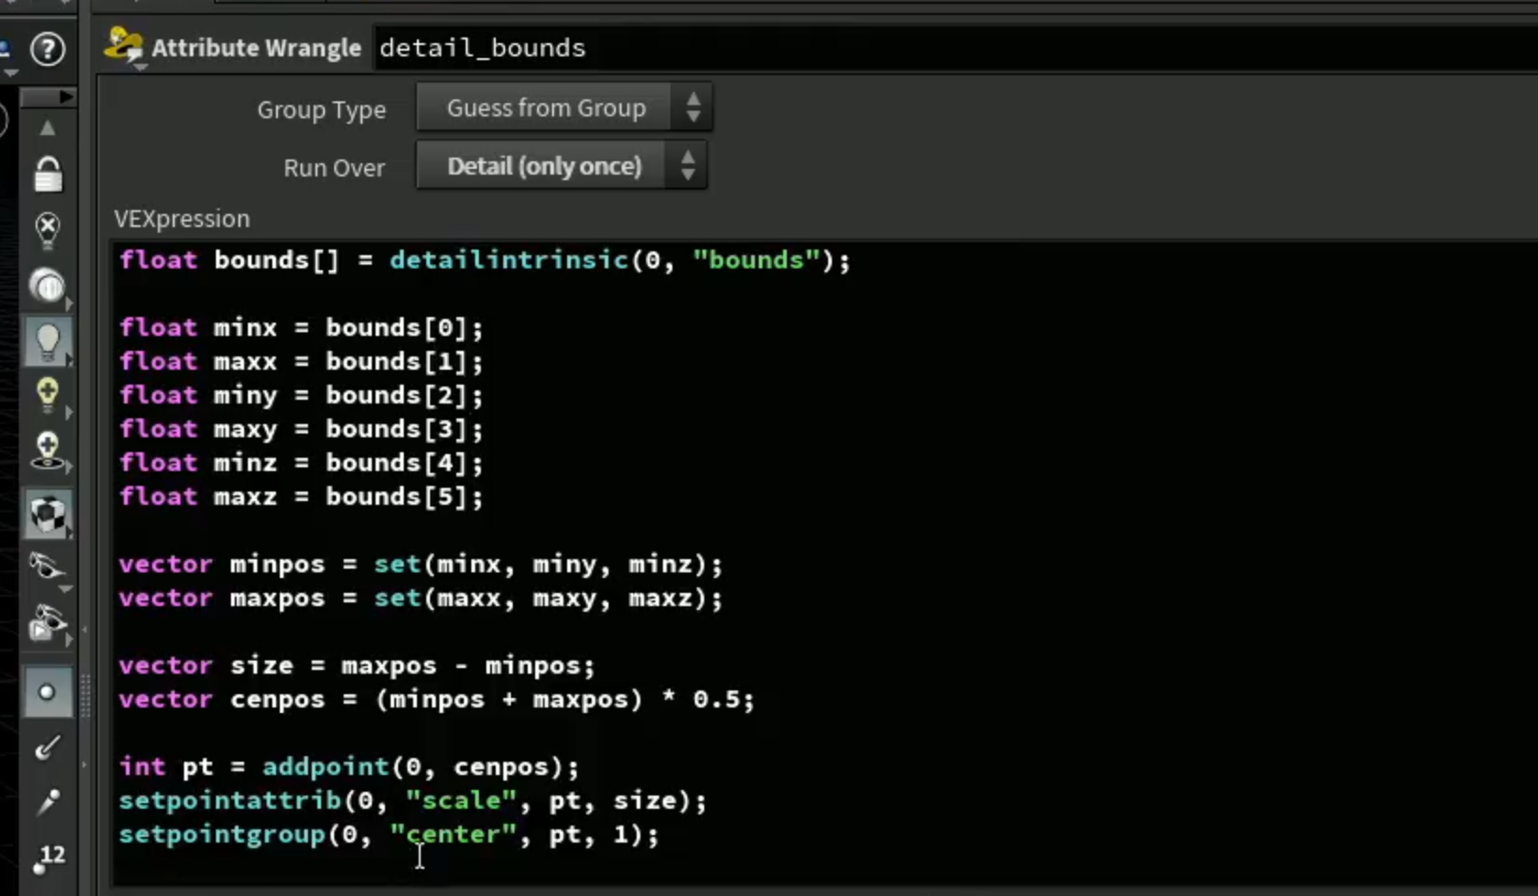Show point normals display option
Image resolution: width=1538 pixels, height=896 pixels.
48,748
